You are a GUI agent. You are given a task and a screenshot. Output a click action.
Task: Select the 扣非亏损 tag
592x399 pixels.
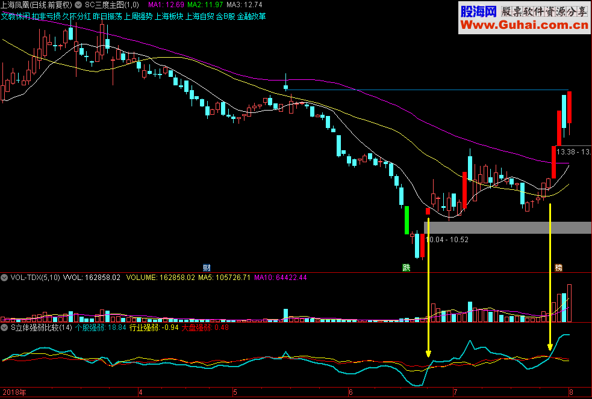46,17
